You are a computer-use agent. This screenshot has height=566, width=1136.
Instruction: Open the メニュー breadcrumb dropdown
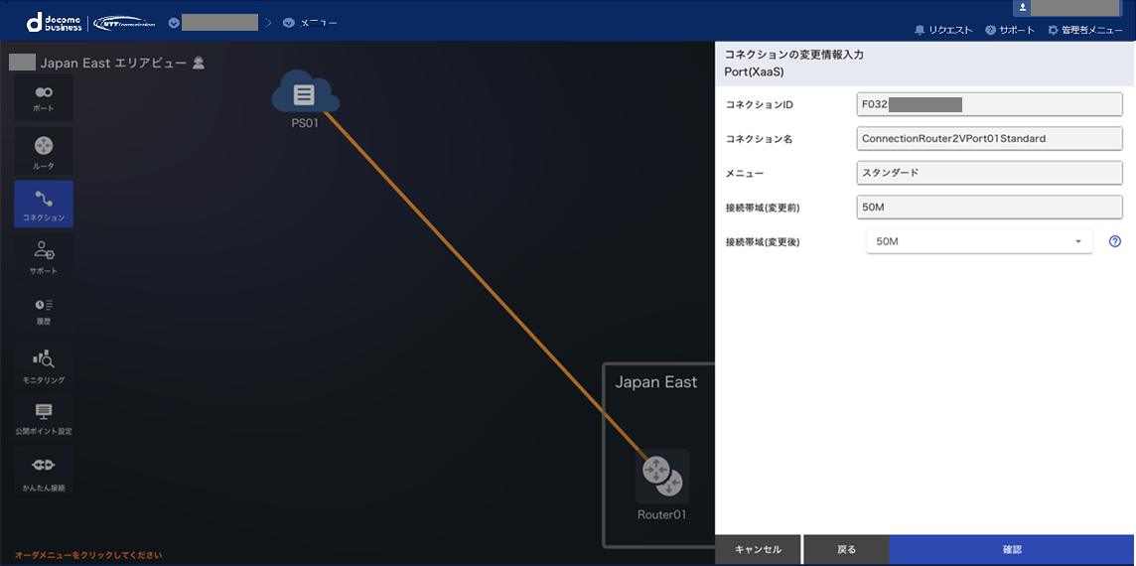(310, 22)
